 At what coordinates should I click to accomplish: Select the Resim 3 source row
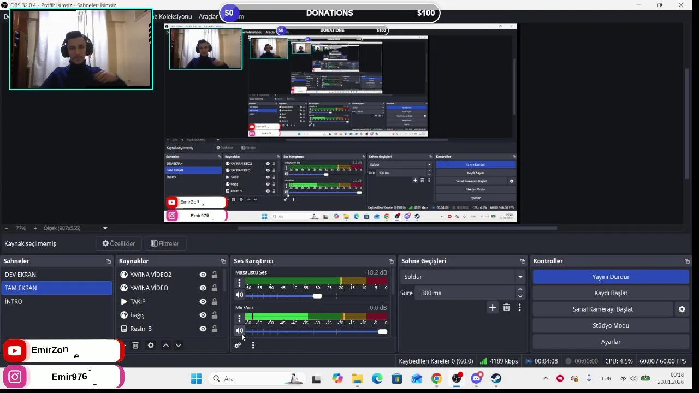(170, 329)
